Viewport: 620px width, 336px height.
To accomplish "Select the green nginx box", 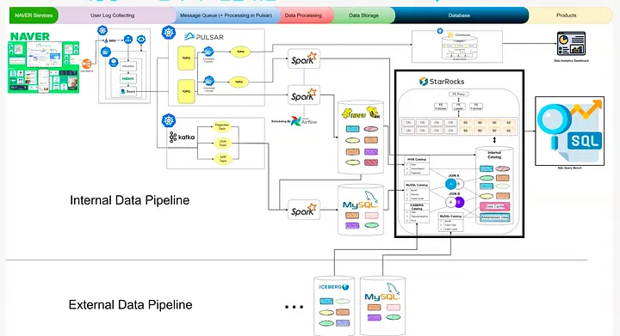I will pyautogui.click(x=128, y=78).
